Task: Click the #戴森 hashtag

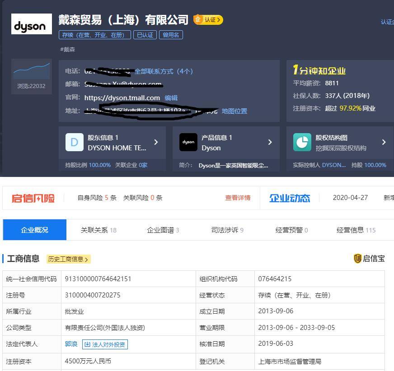Action: click(68, 50)
